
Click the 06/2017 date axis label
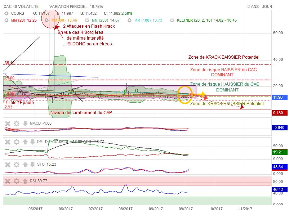click(66, 209)
